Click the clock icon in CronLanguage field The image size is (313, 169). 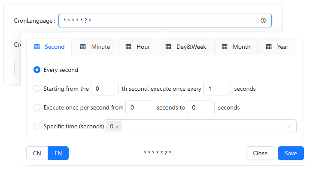263,21
